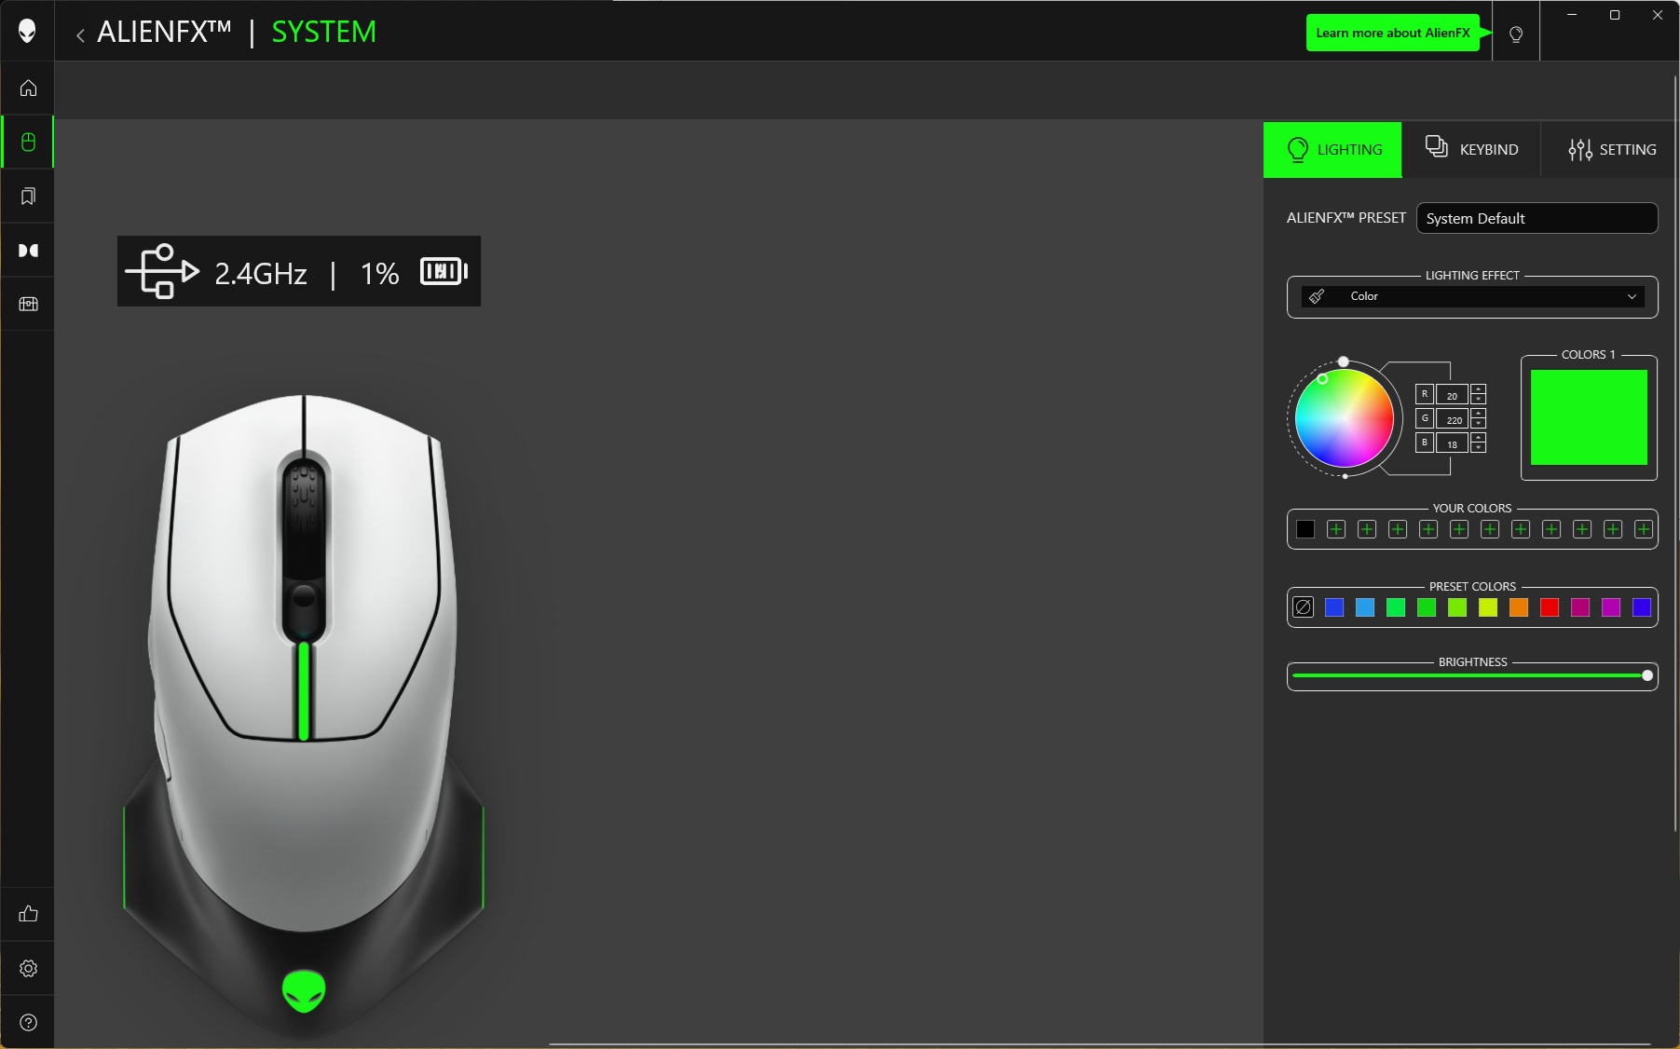The image size is (1680, 1049).
Task: Click the Brightness slider handle
Action: coord(1647,675)
